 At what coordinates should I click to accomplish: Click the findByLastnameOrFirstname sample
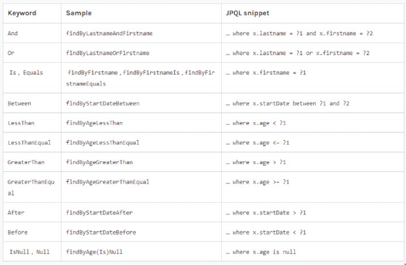point(108,53)
